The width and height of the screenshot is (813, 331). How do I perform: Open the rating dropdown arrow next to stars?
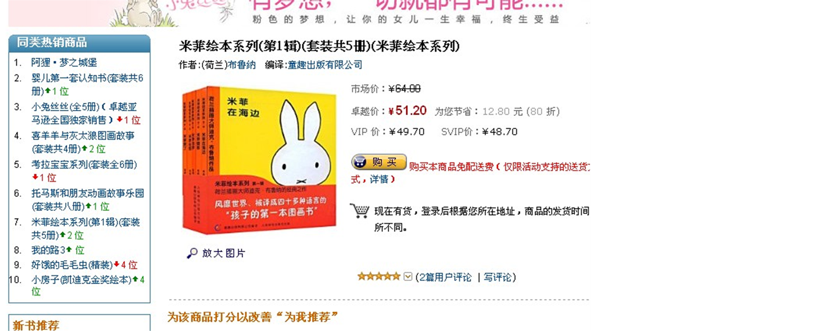(408, 277)
